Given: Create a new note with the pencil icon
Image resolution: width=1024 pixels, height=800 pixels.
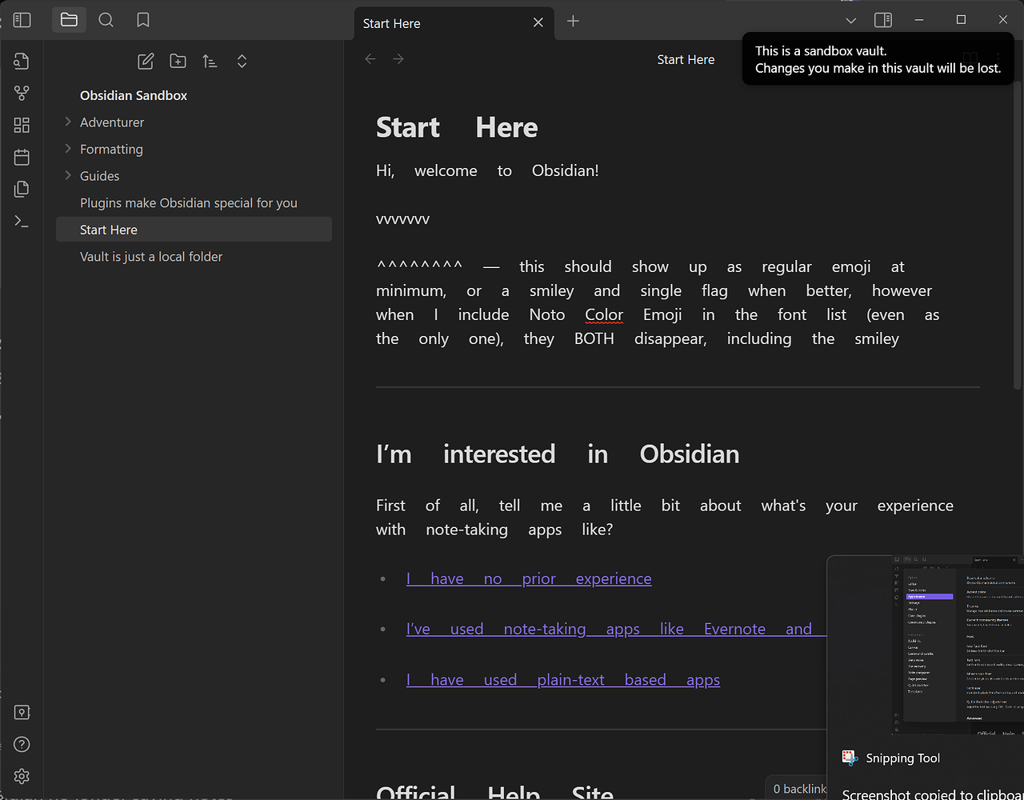Looking at the screenshot, I should coord(146,61).
